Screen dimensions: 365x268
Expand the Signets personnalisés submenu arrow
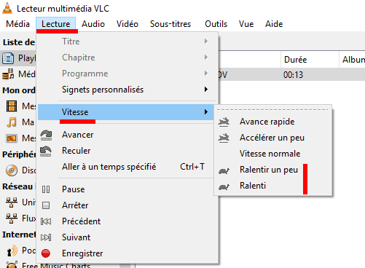(x=206, y=90)
